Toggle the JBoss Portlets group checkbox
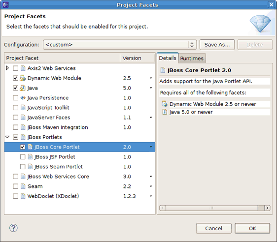This screenshot has width=277, height=242. tap(16, 137)
